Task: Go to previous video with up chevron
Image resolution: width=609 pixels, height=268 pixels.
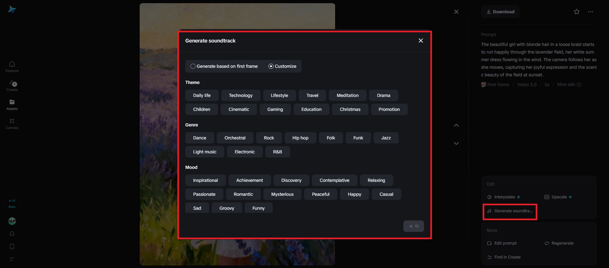Action: click(x=456, y=125)
